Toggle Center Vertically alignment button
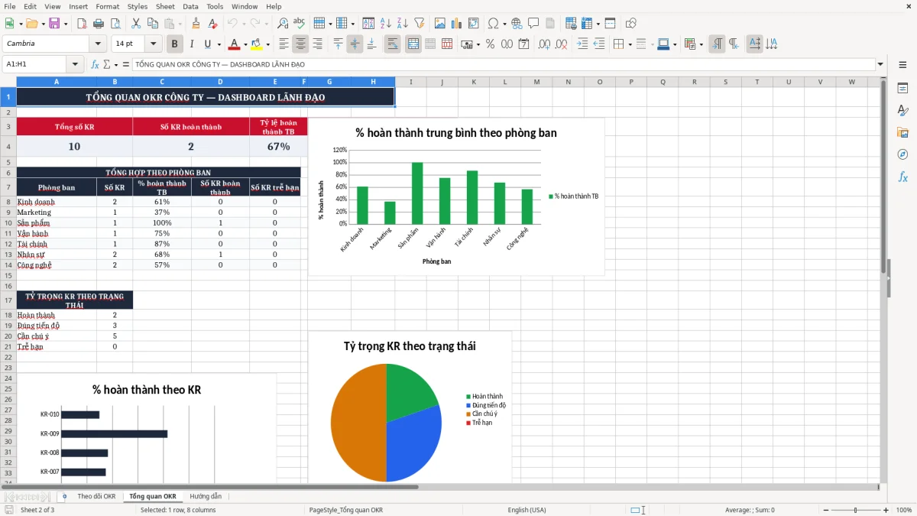Image resolution: width=917 pixels, height=516 pixels. pos(355,44)
